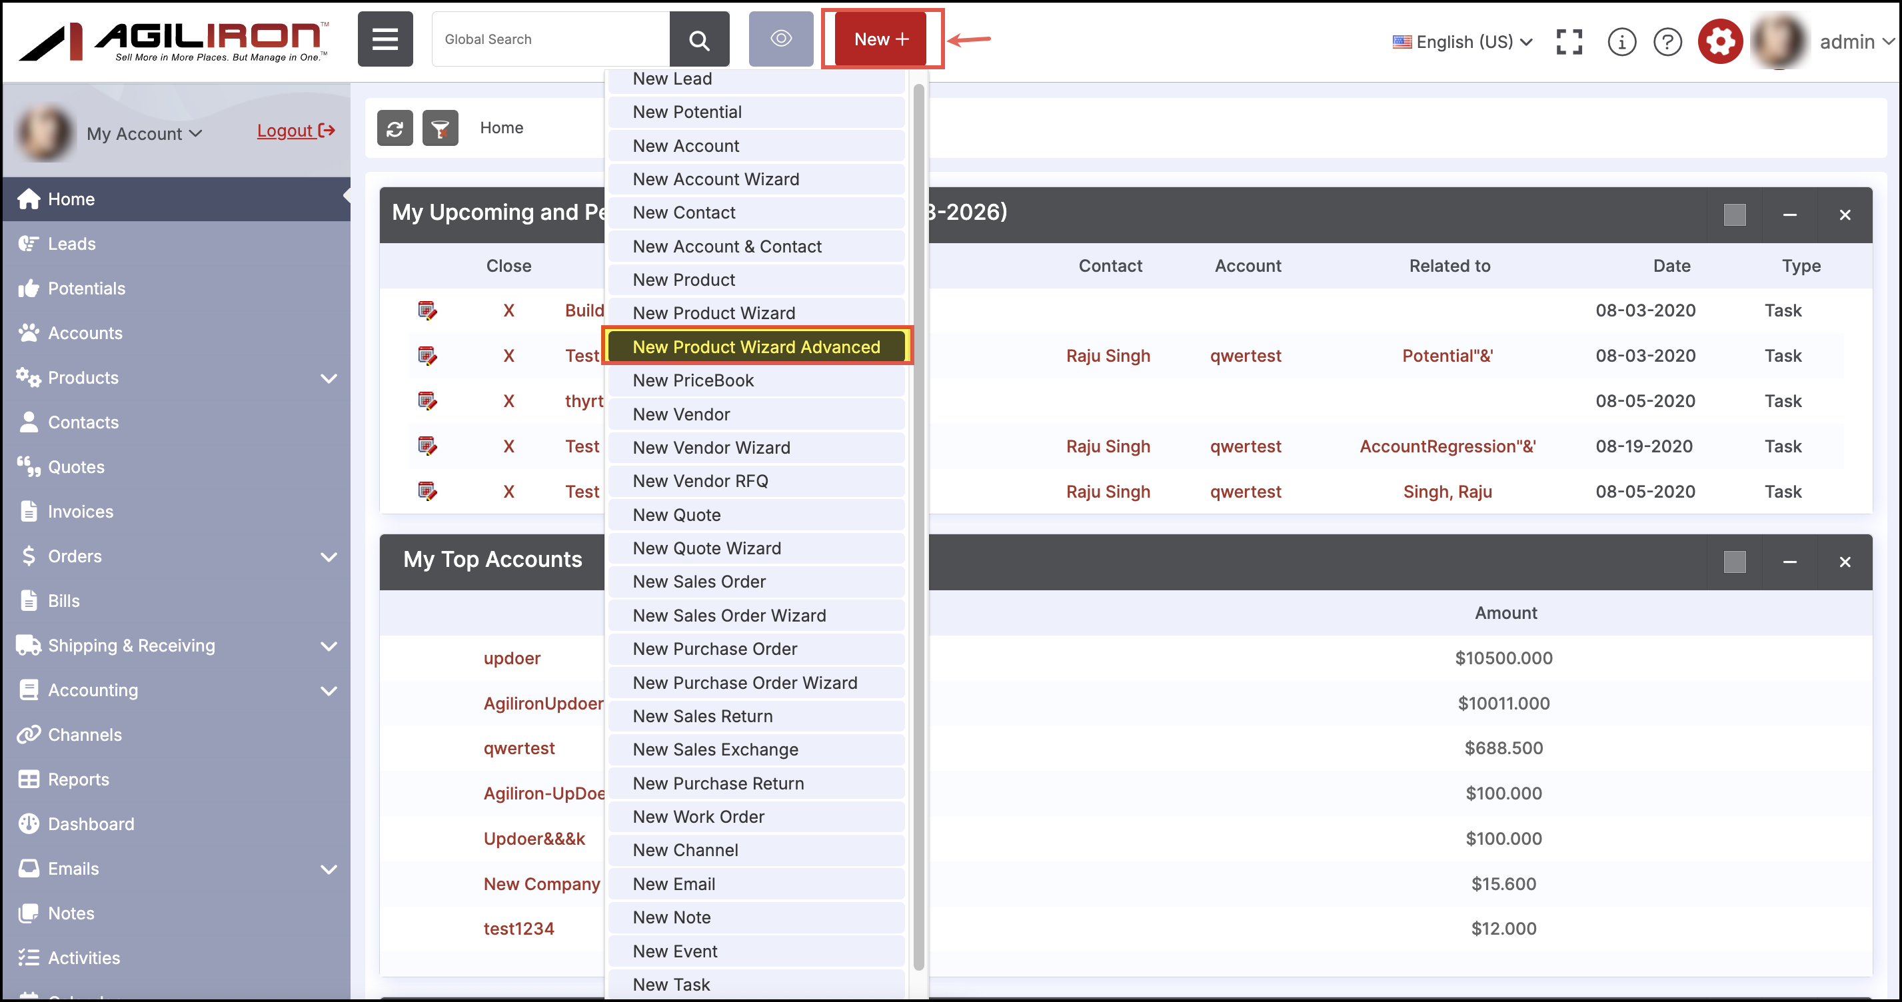Edit the Build task row icon
The width and height of the screenshot is (1902, 1002).
(427, 311)
